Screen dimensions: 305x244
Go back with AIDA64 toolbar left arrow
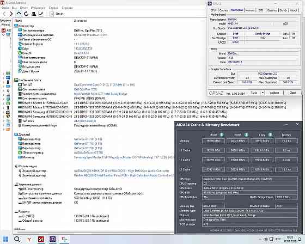pyautogui.click(x=4, y=14)
